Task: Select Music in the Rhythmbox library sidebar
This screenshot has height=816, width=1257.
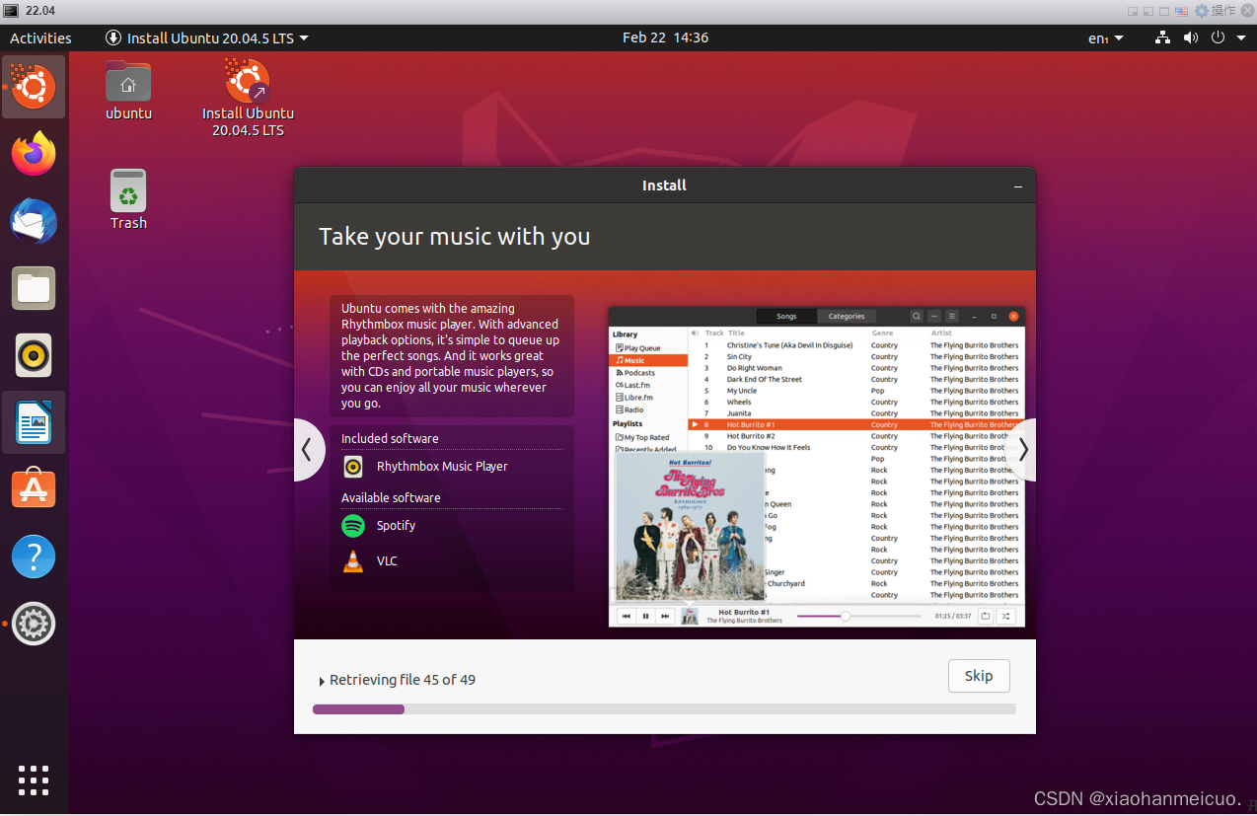Action: pyautogui.click(x=648, y=360)
